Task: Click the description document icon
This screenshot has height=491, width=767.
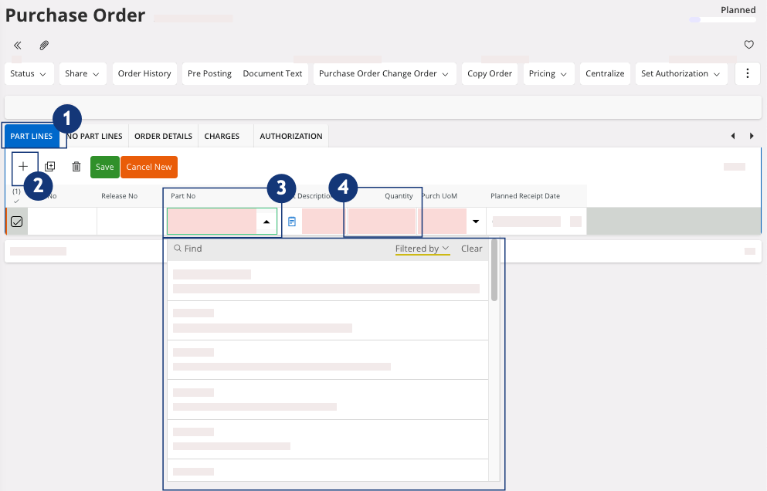Action: (292, 222)
